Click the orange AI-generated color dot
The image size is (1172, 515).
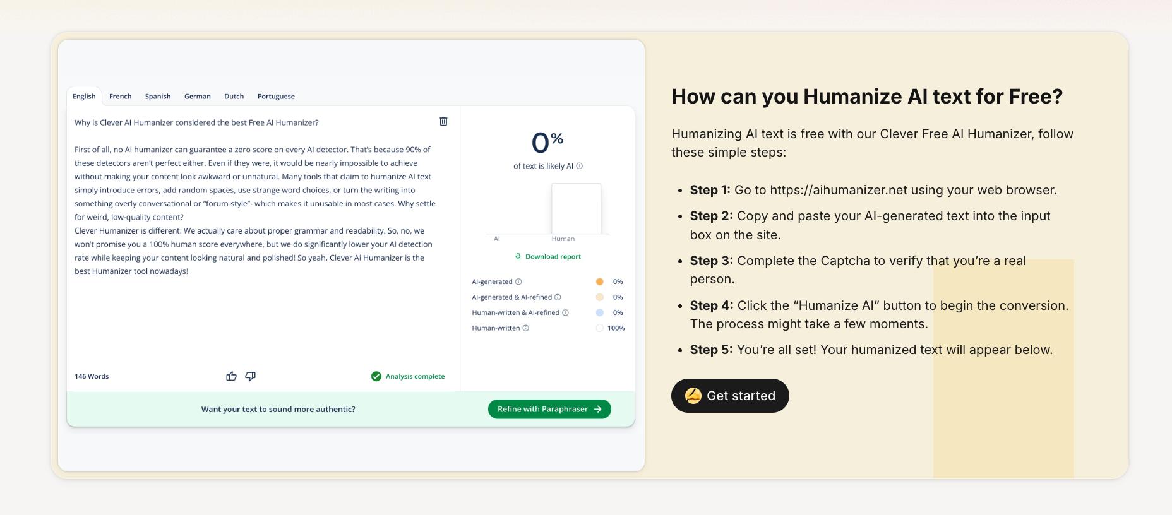pos(599,281)
